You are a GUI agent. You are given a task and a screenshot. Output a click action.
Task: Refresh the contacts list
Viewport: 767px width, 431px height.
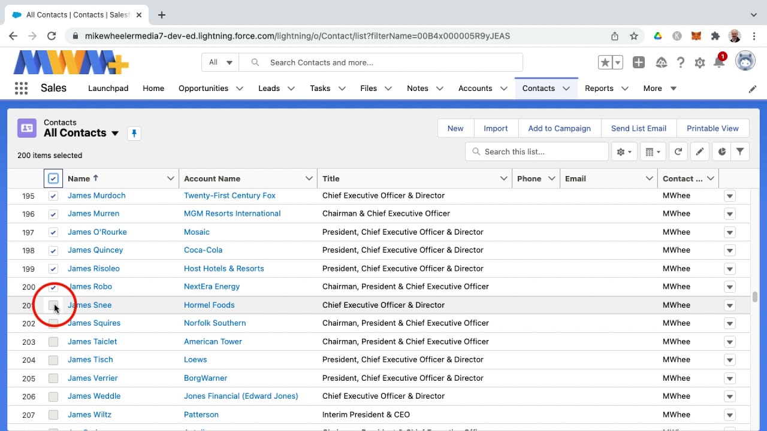click(x=678, y=152)
